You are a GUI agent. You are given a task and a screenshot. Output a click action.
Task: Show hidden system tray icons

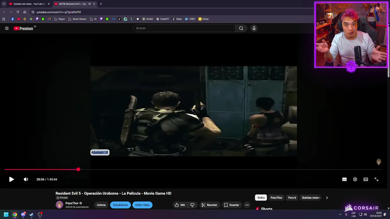click(x=340, y=214)
